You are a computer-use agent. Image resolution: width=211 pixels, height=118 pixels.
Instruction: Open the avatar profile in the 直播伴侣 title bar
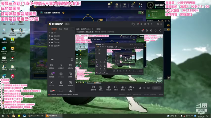click(133, 24)
